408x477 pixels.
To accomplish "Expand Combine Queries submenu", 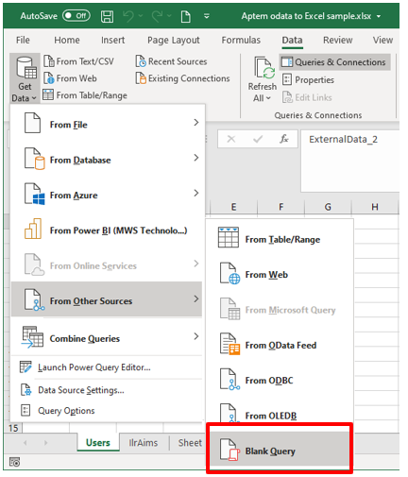I will click(x=107, y=337).
